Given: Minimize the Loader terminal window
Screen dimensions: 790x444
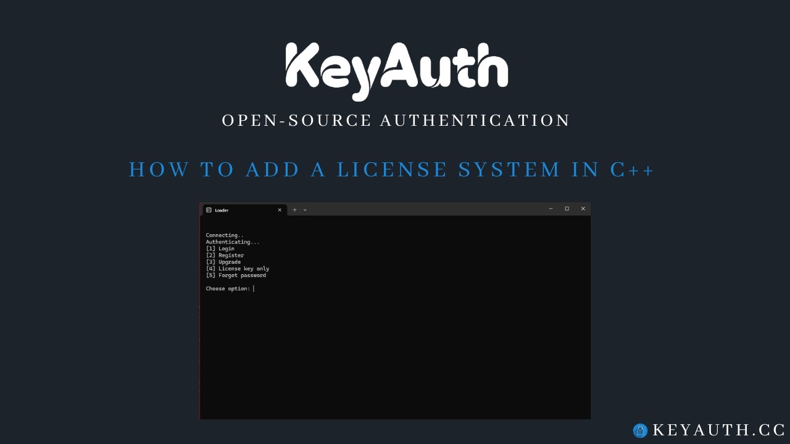Looking at the screenshot, I should pyautogui.click(x=551, y=208).
